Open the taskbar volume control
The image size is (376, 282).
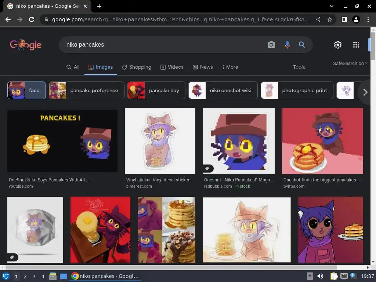click(x=320, y=276)
